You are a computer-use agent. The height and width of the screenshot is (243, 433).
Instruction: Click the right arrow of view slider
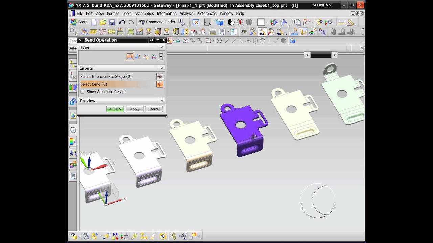coord(334,55)
